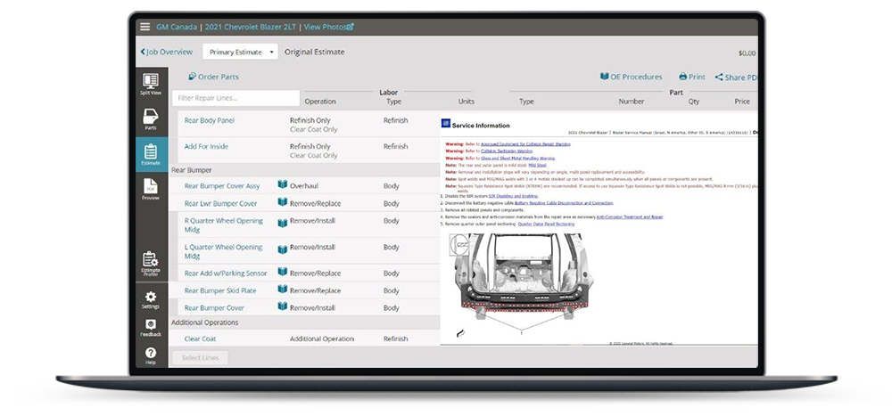Select the Clear Coat line
892x416 pixels.
point(200,339)
